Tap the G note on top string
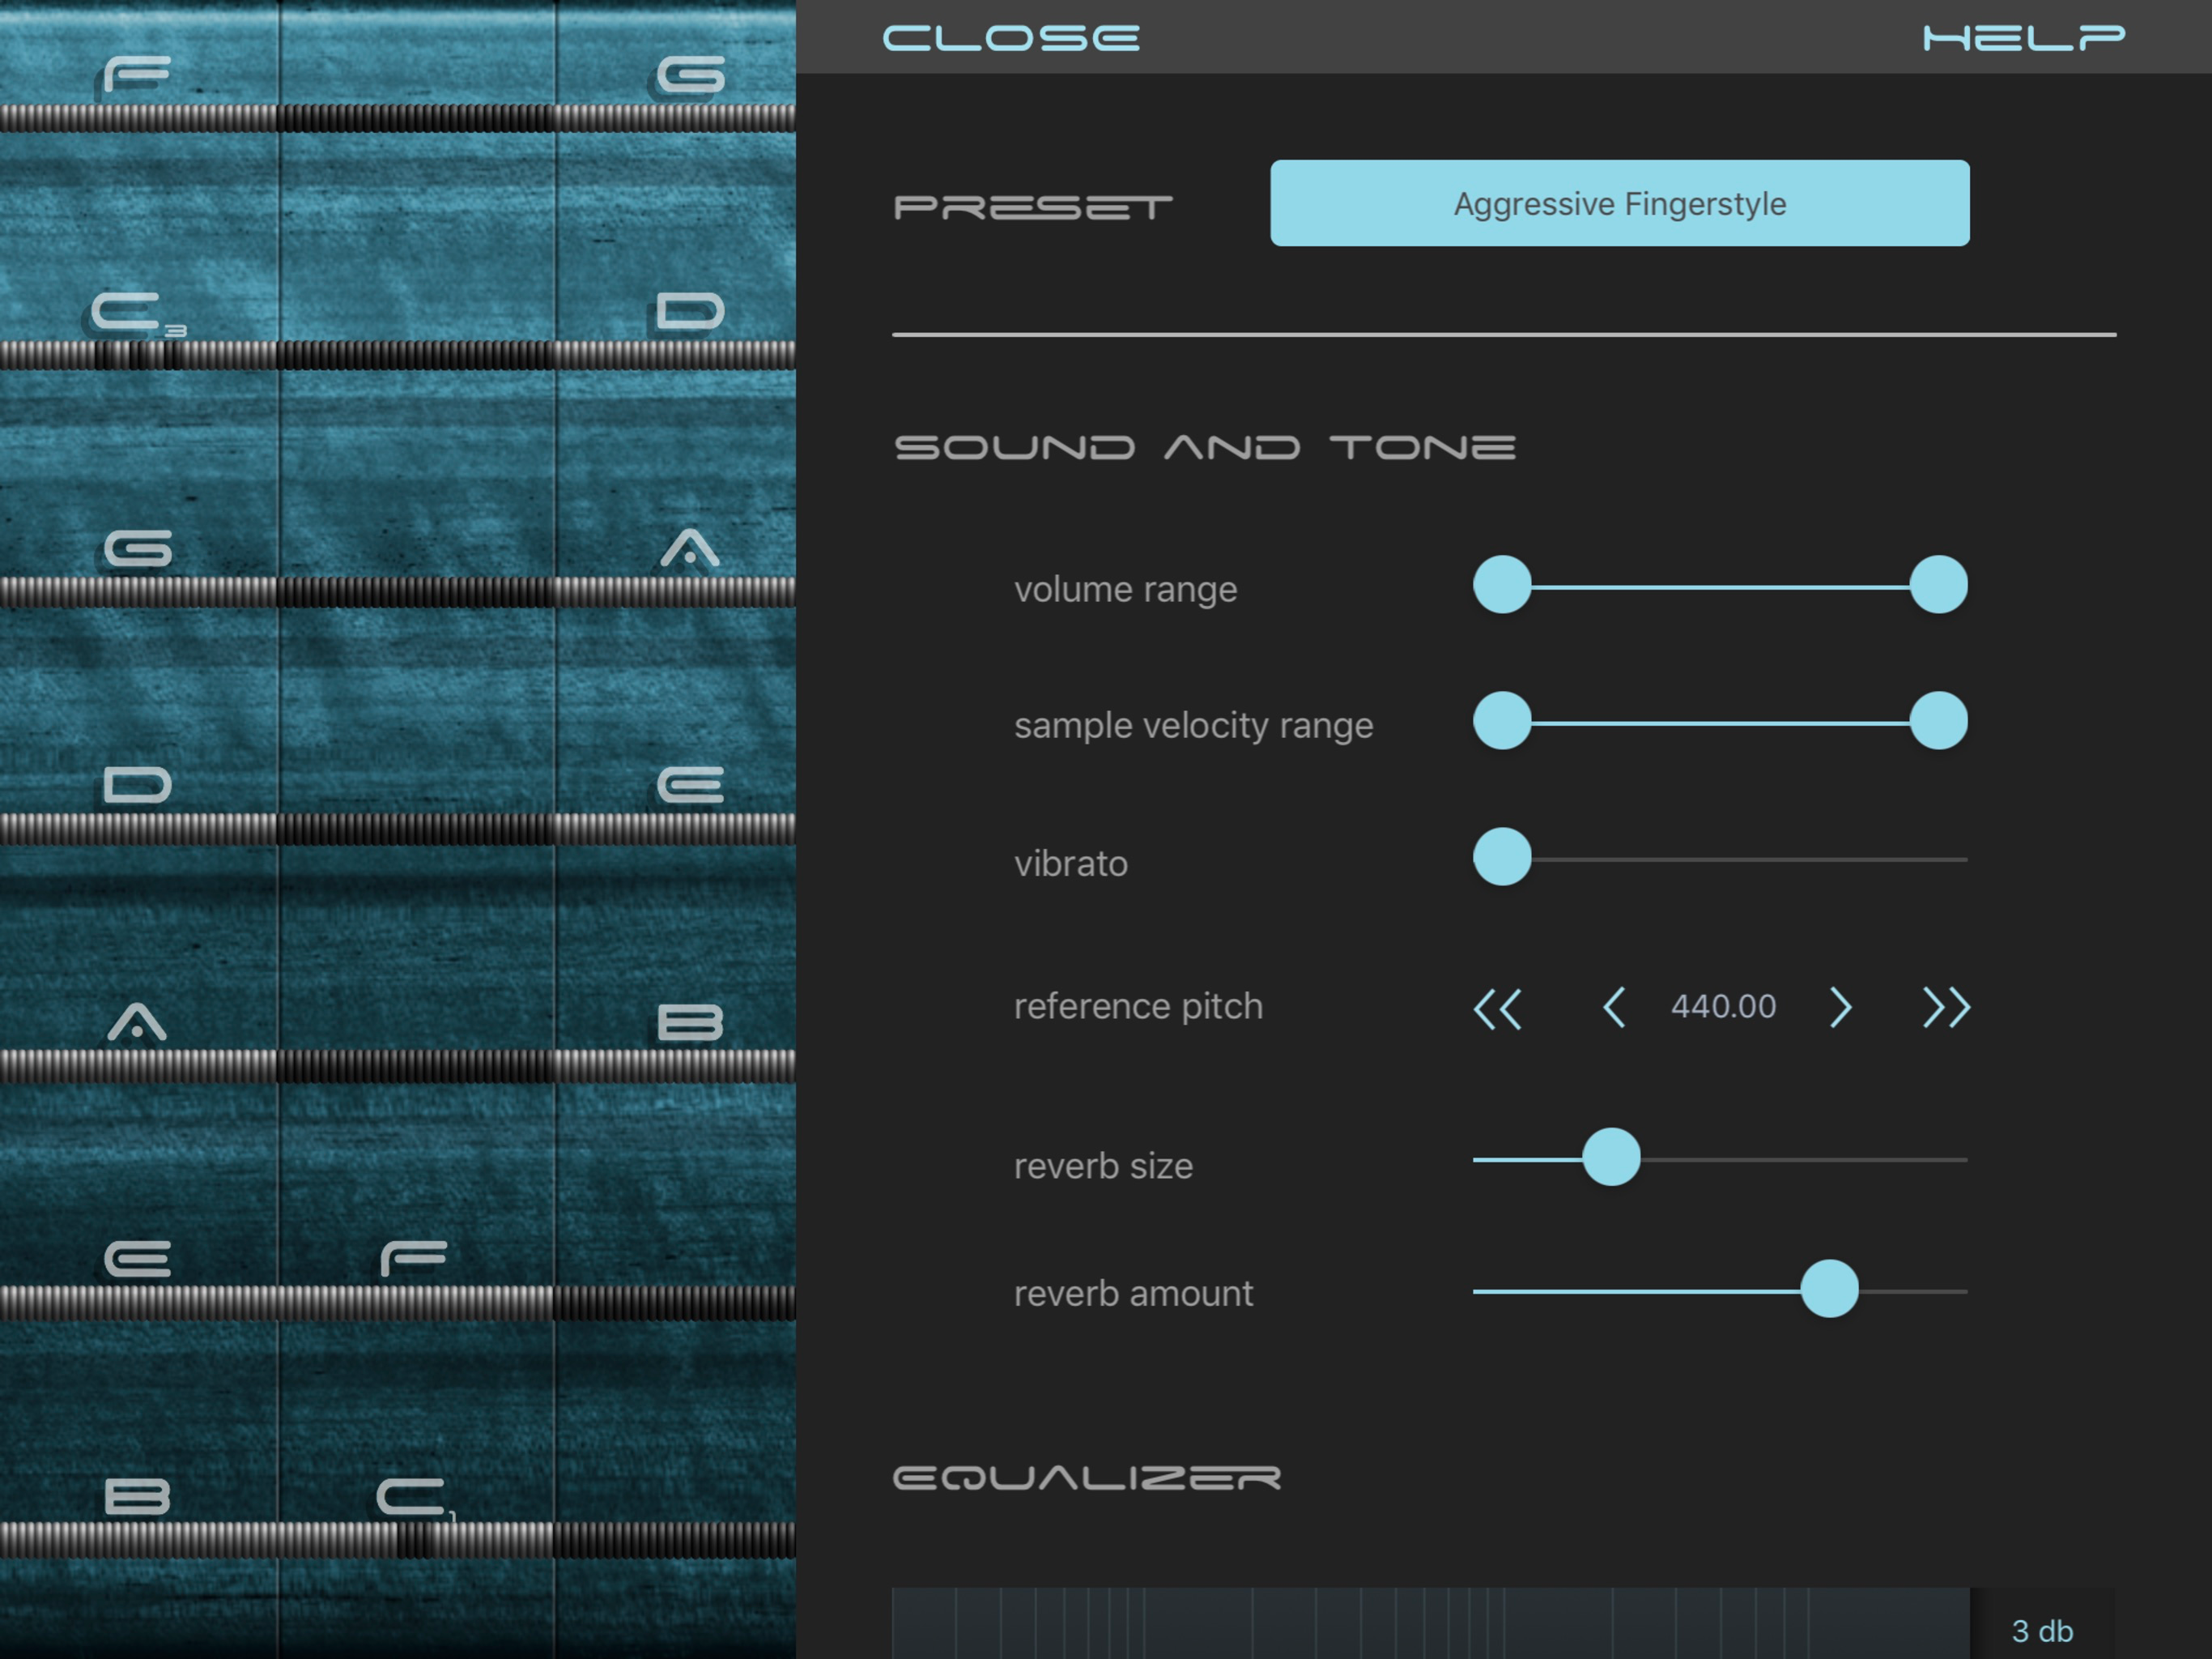The width and height of the screenshot is (2212, 1659). [x=690, y=76]
